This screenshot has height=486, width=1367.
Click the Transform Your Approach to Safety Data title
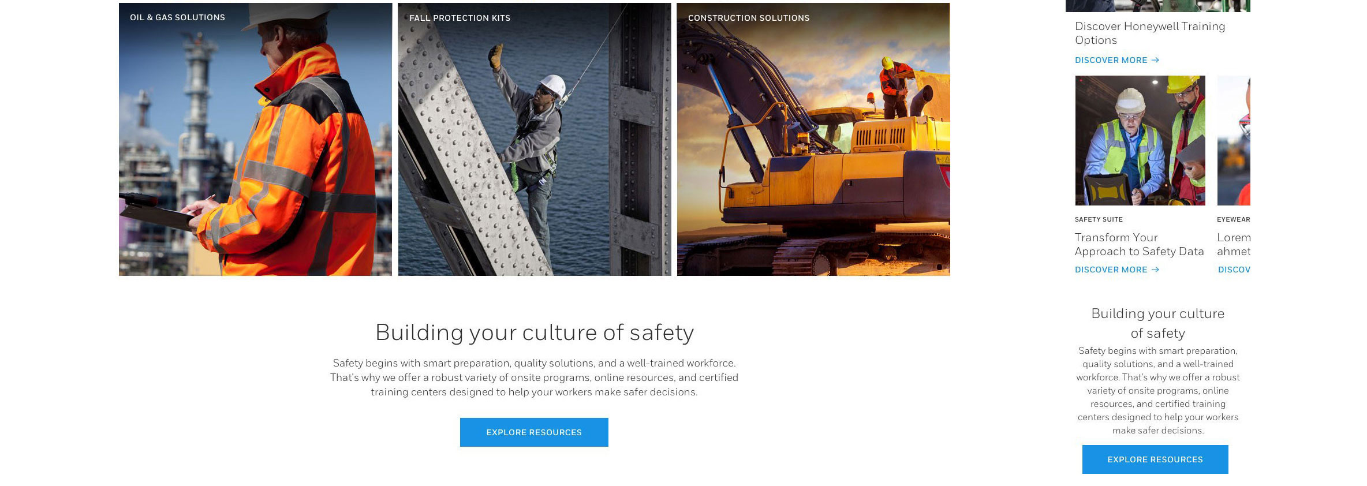click(1139, 244)
